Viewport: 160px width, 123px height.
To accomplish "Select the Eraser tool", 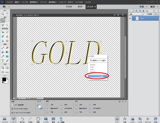I will pos(7,48).
